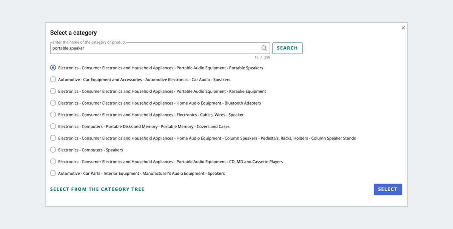The height and width of the screenshot is (229, 453).
Task: Select the Column Speaker Stands radio button
Action: tap(53, 138)
